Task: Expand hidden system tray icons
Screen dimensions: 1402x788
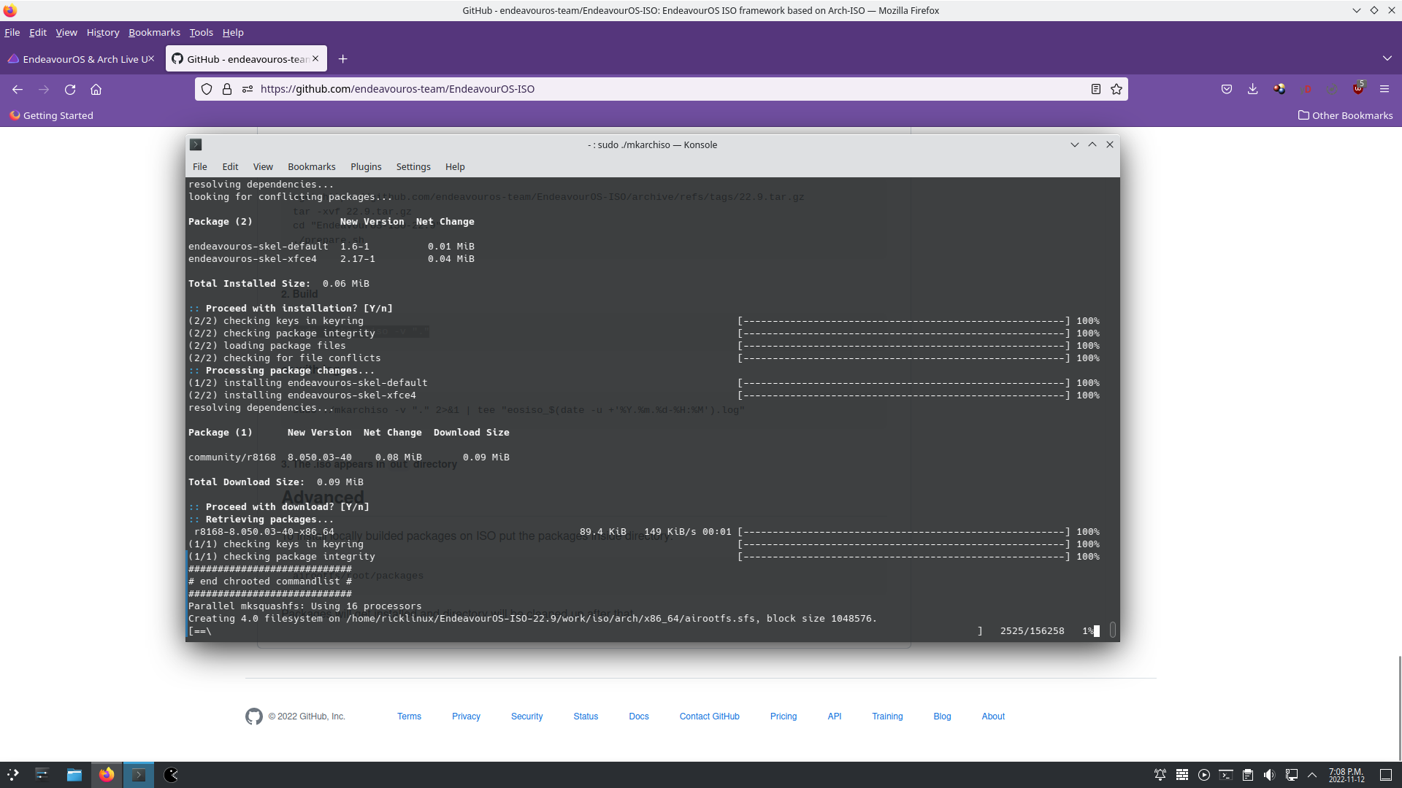Action: pyautogui.click(x=1312, y=775)
